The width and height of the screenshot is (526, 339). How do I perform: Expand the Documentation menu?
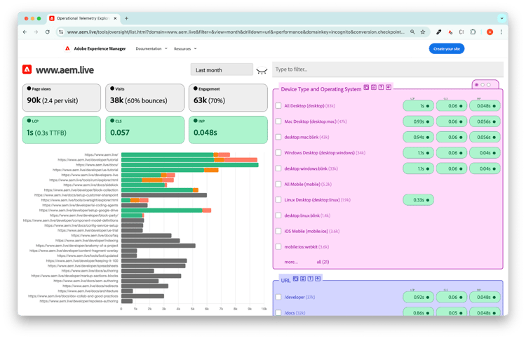point(151,48)
